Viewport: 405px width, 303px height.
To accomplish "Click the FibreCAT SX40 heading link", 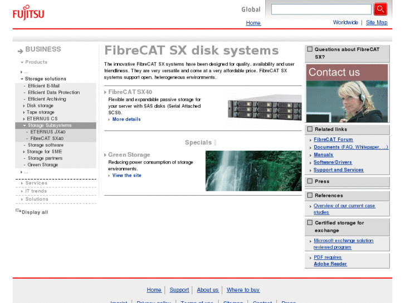I will coord(130,92).
